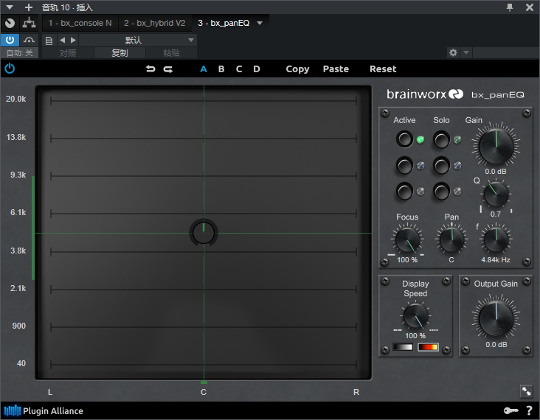Switch to 1 - bx_console N tab

80,23
